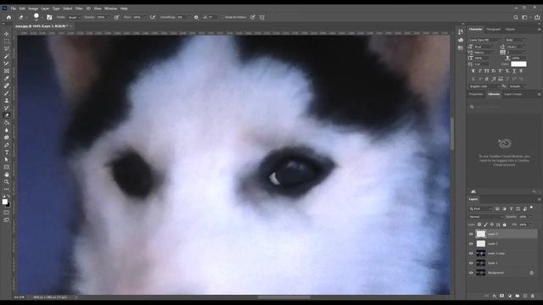This screenshot has height=305, width=543.
Task: Hide Layer 1 visibility eye
Action: point(471,263)
